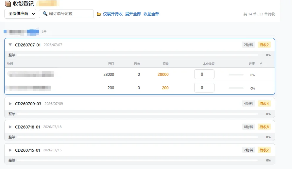This screenshot has width=292, height=169.
Task: Click the checkmark icon in table header
Action: pyautogui.click(x=261, y=63)
